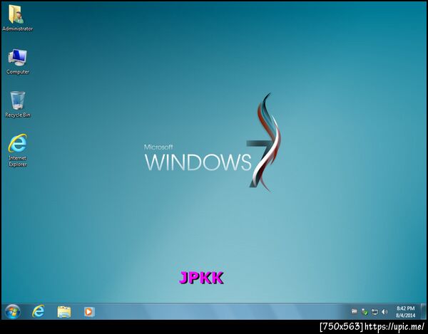Open the volume speaker tray icon
Viewport: 428px width, 334px height.
pos(384,312)
